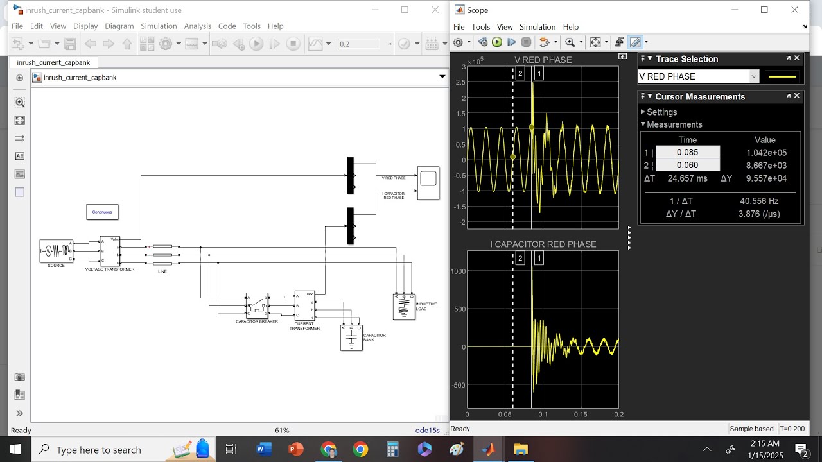This screenshot has width=822, height=462.
Task: Highlight Simulink block from Scope toolbar
Action: [x=545, y=42]
